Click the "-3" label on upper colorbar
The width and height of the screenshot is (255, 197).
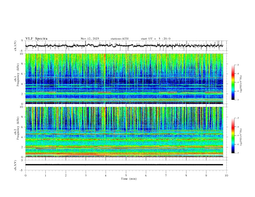[x=238, y=65]
